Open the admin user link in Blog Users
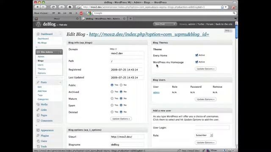The image size is (271, 152). pyautogui.click(x=156, y=92)
